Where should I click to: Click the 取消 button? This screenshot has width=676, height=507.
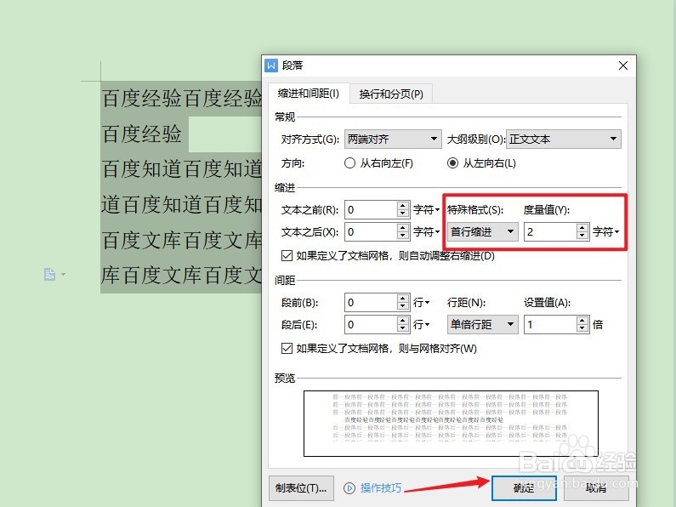point(596,488)
